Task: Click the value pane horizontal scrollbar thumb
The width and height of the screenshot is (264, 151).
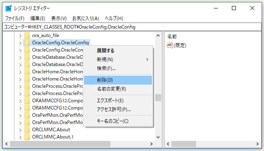Action: pos(184,144)
